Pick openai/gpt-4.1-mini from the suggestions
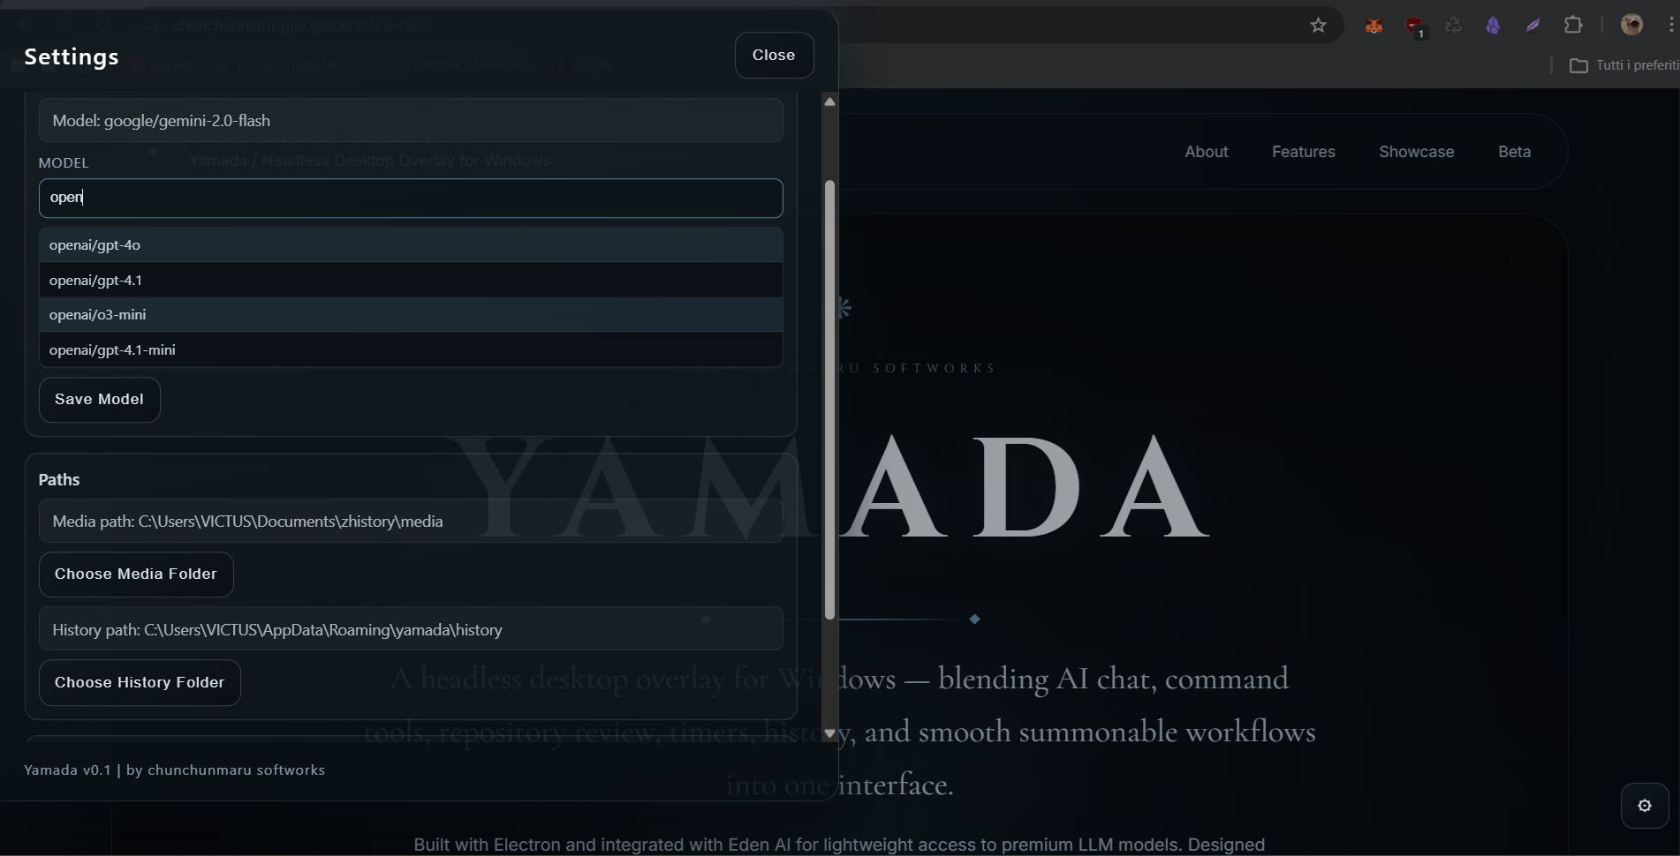The height and width of the screenshot is (856, 1680). [x=411, y=349]
